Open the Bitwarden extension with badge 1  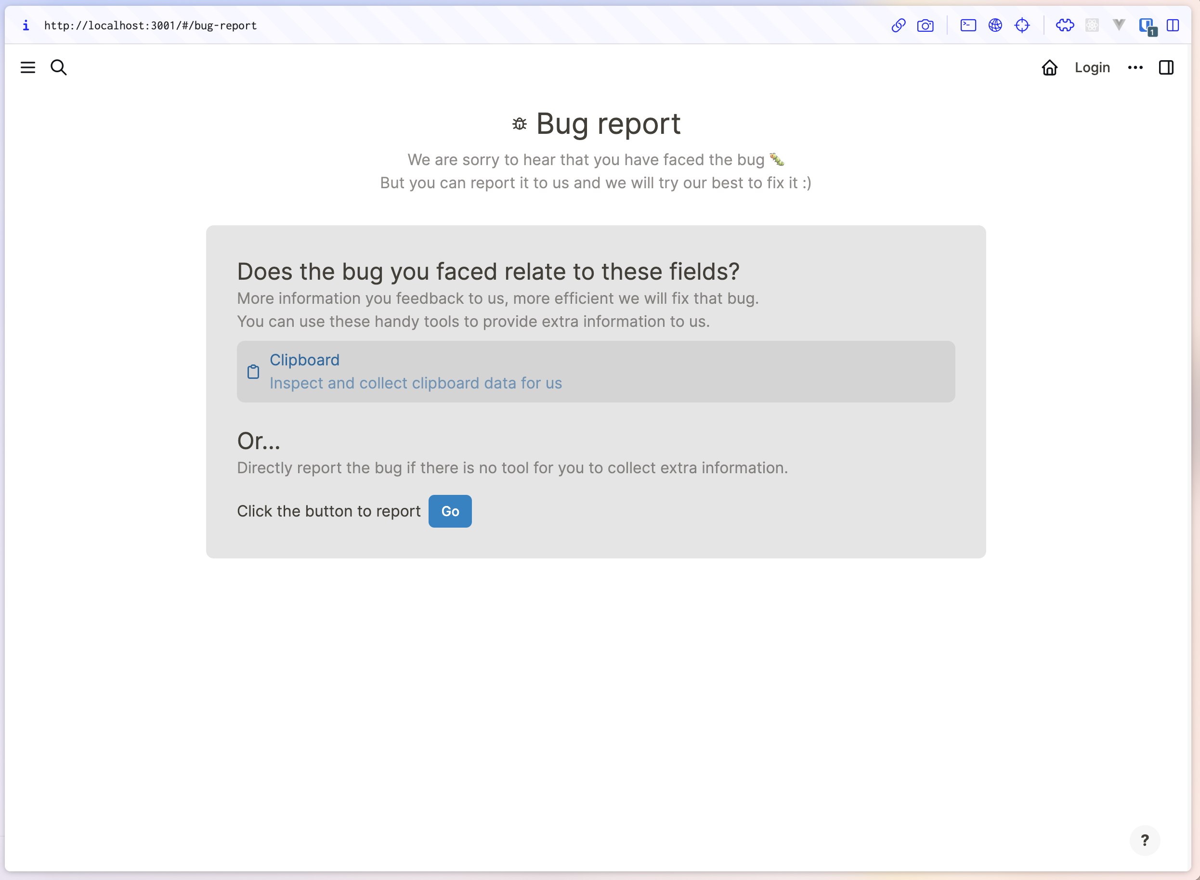[x=1146, y=25]
